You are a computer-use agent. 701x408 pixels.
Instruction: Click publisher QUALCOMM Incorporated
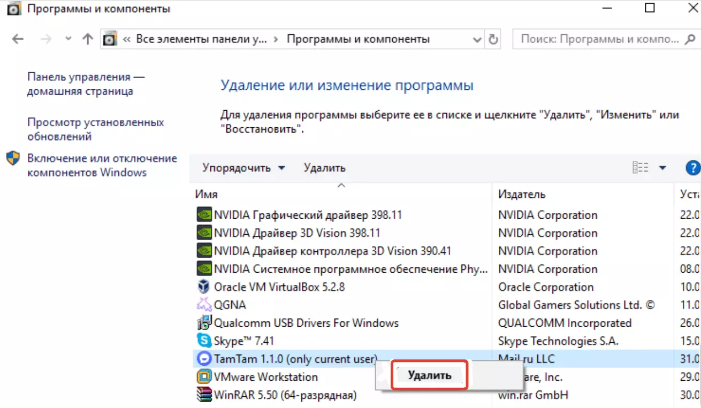click(565, 323)
